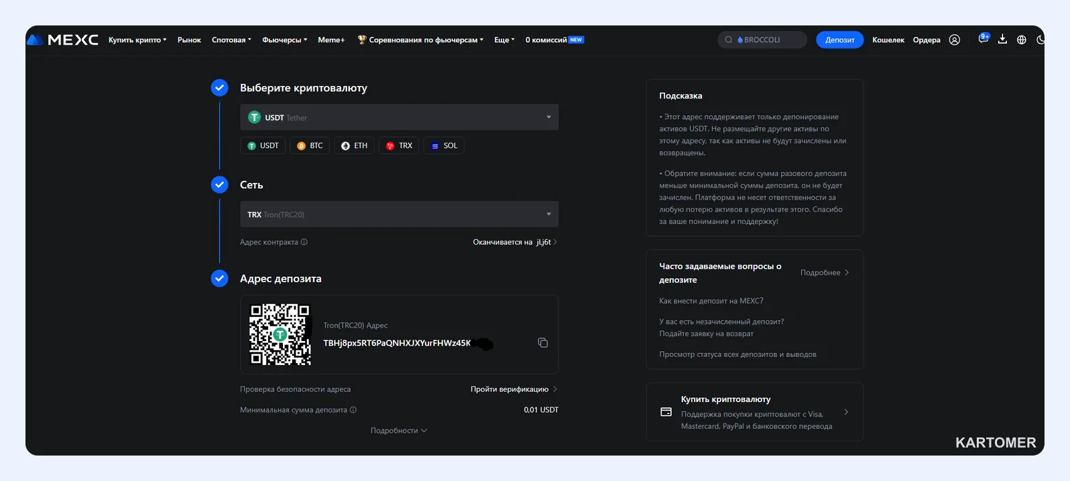
Task: Select the TRX quick-pick chip
Action: coord(399,146)
